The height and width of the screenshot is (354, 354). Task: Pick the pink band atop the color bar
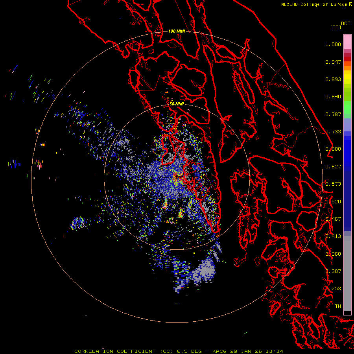point(347,42)
